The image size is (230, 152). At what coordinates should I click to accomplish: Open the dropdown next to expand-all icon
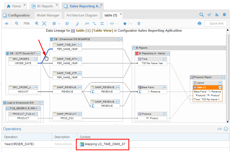point(59,23)
